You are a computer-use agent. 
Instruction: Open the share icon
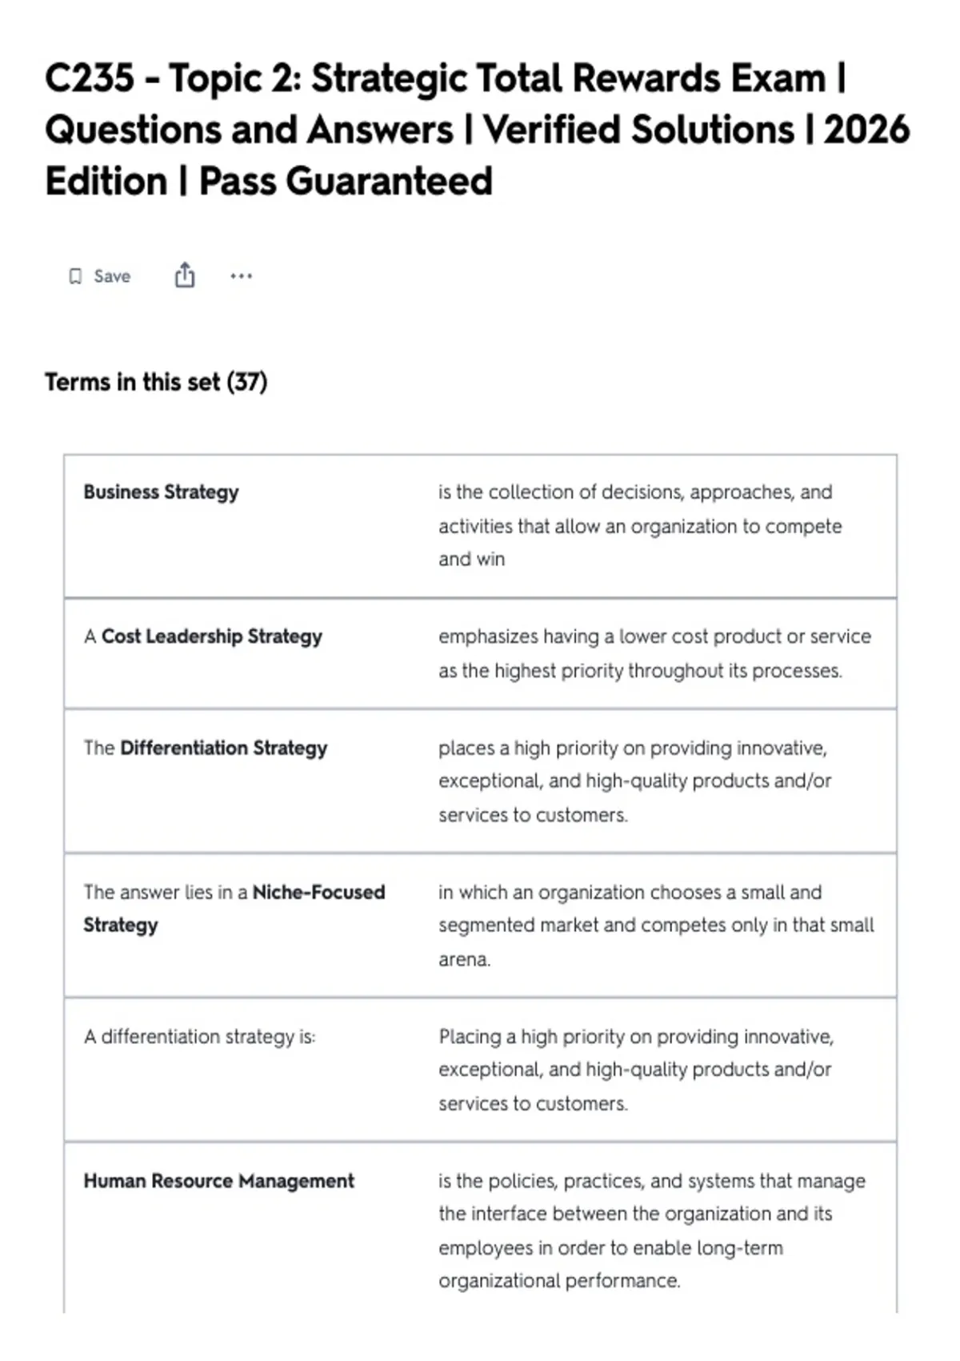pos(185,275)
